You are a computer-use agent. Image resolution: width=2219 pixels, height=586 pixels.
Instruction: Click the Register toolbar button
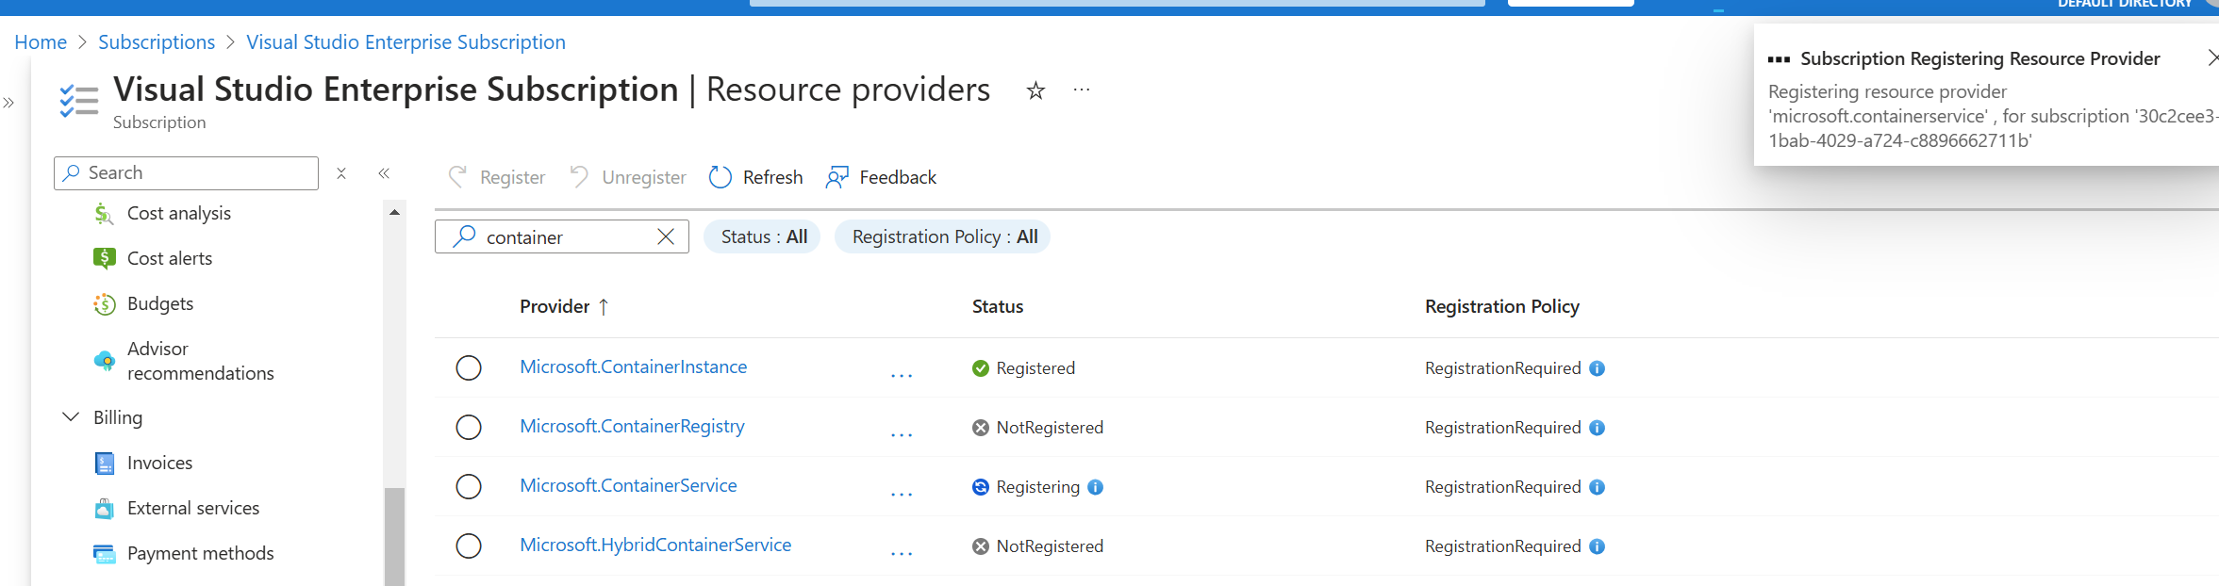point(497,177)
